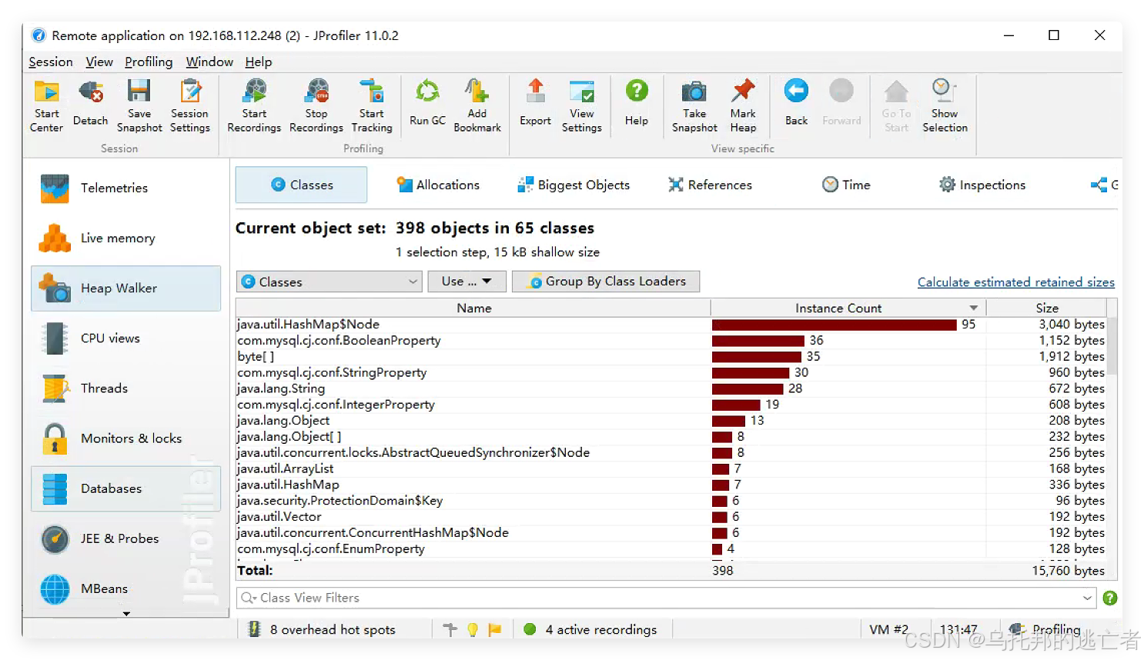Select the java.util.ArrayList row
The width and height of the screenshot is (1144, 660).
coord(671,468)
